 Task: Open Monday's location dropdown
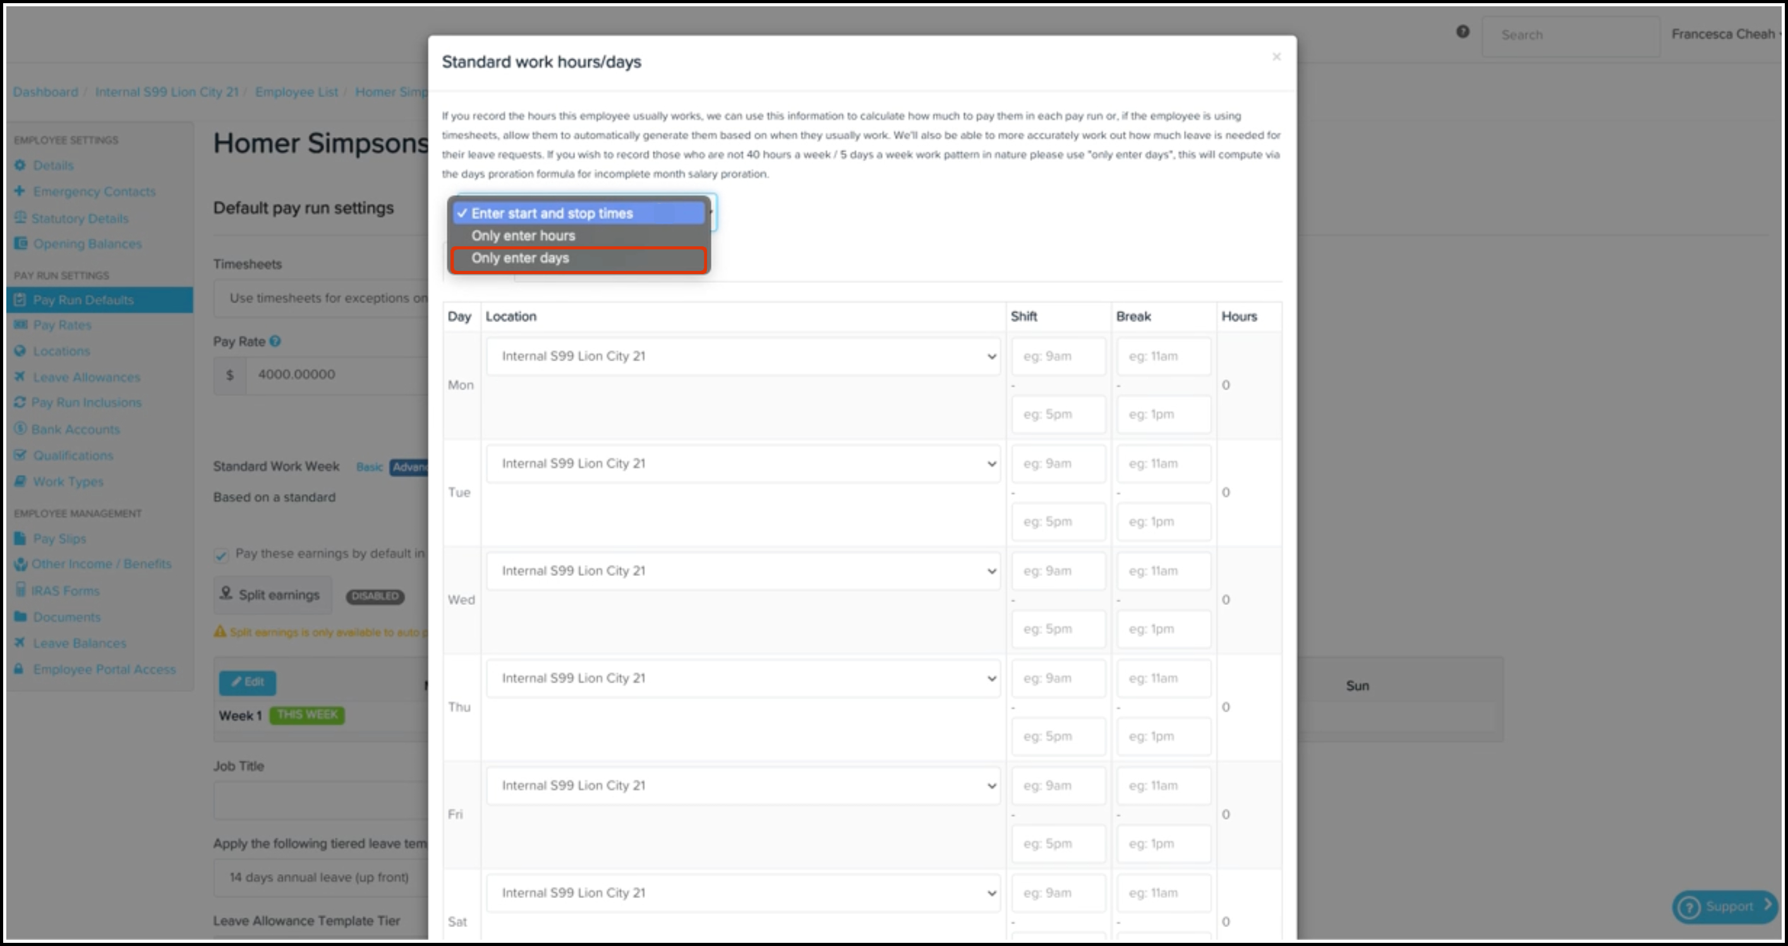pyautogui.click(x=743, y=356)
